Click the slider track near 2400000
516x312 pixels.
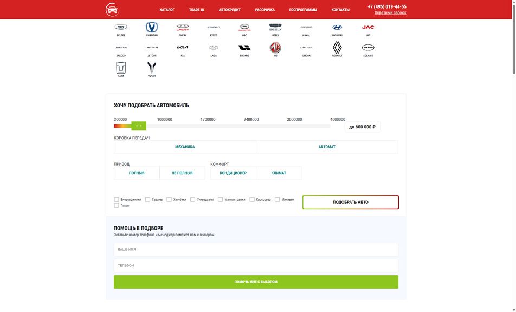pos(251,126)
